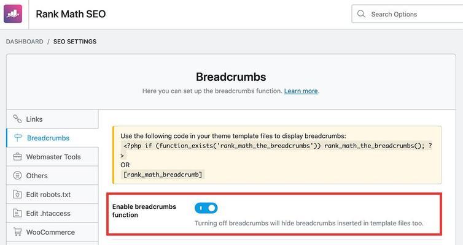Select the Others tab
Image resolution: width=463 pixels, height=245 pixels.
click(x=52, y=176)
